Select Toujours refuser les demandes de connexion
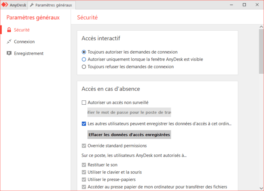 coord(84,67)
